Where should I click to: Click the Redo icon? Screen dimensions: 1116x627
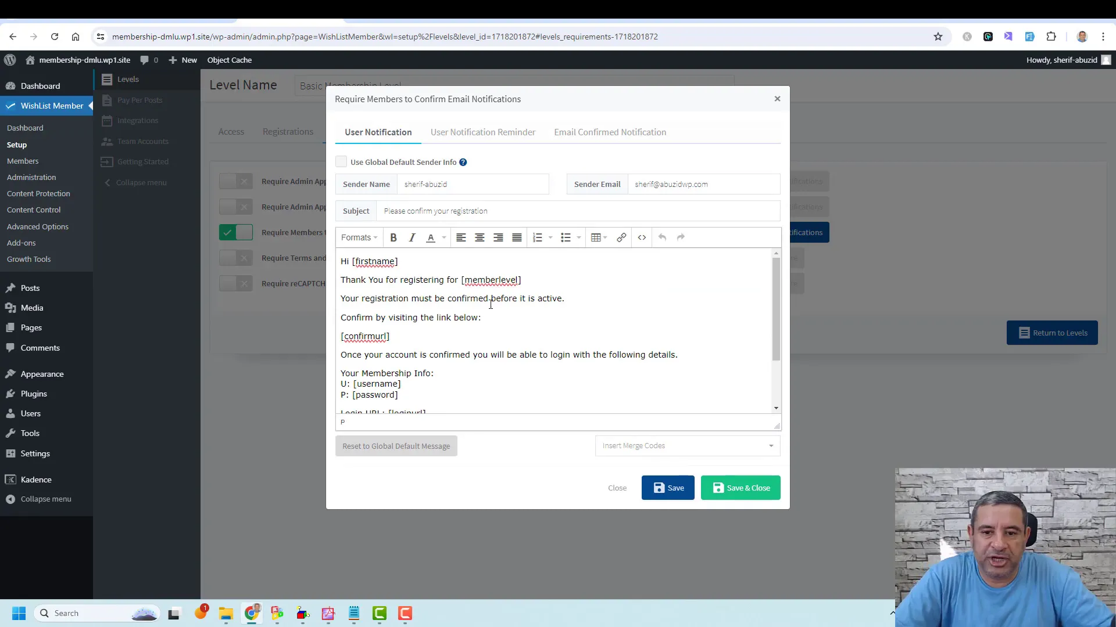pyautogui.click(x=681, y=237)
